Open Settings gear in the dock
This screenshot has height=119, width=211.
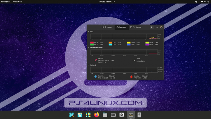pos(122,115)
